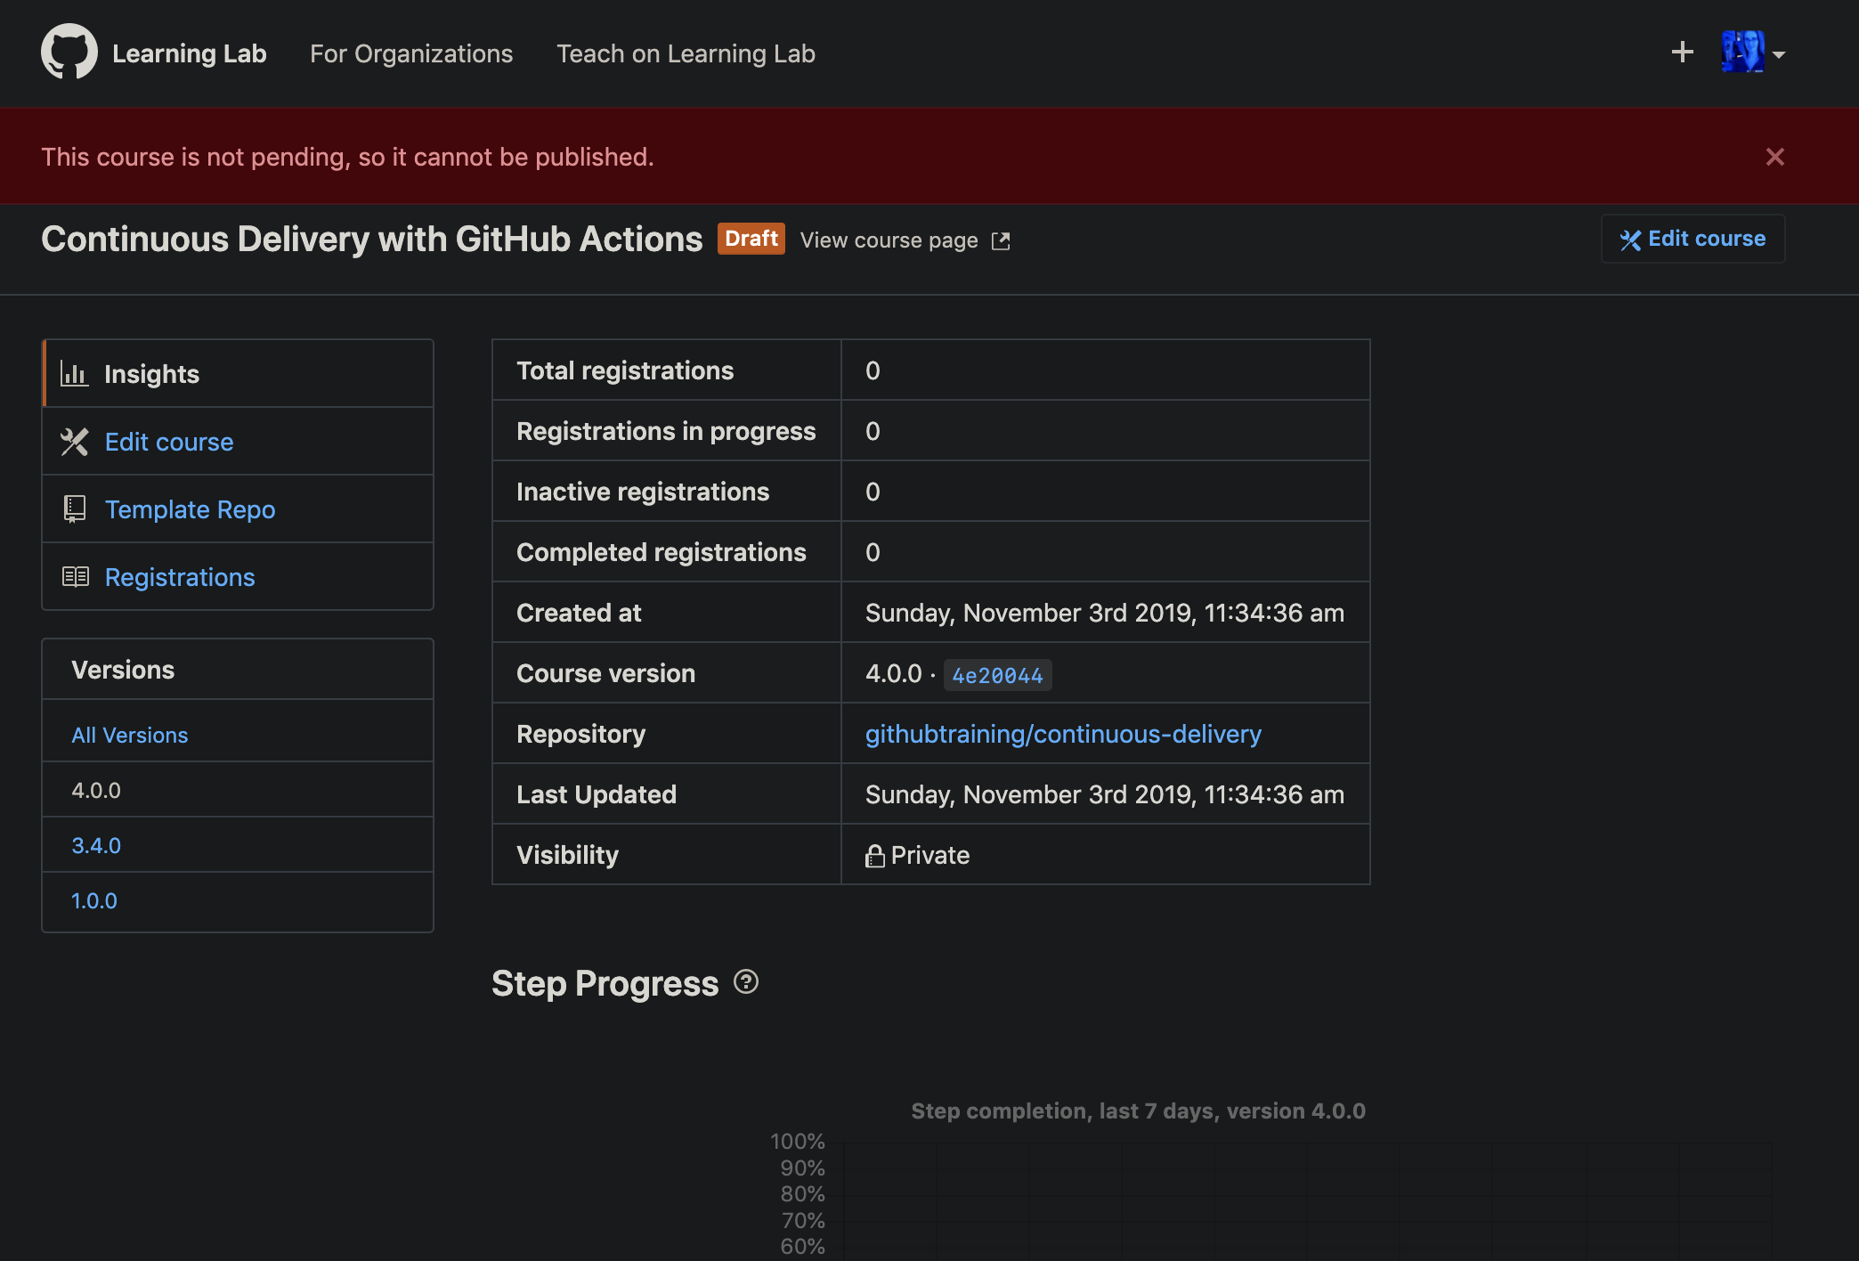Click the Step Progress help icon
This screenshot has height=1261, width=1859.
pos(745,981)
